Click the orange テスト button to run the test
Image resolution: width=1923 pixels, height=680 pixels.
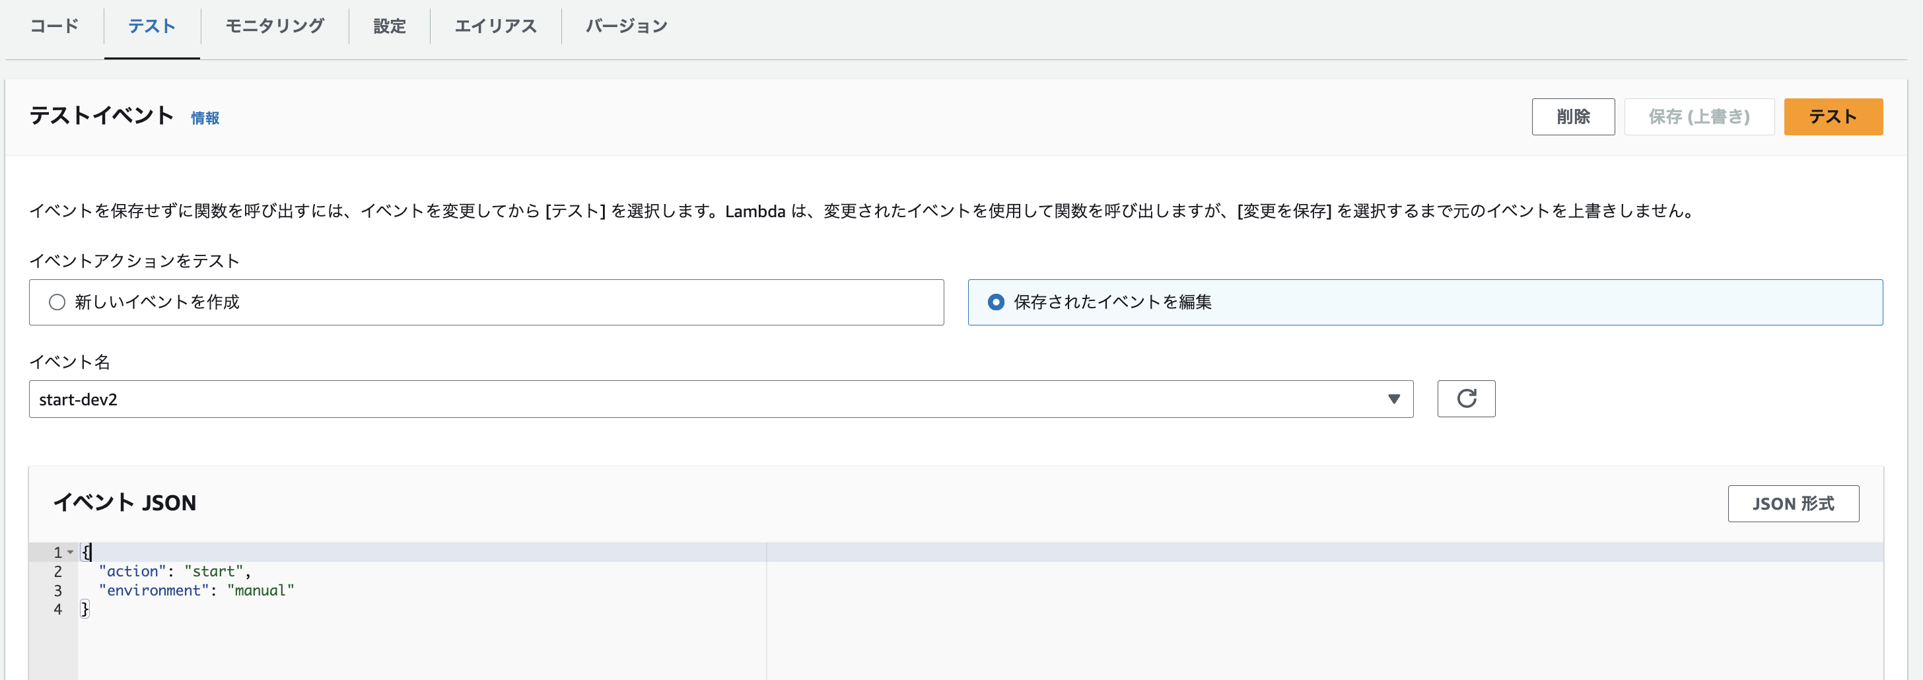pyautogui.click(x=1832, y=116)
